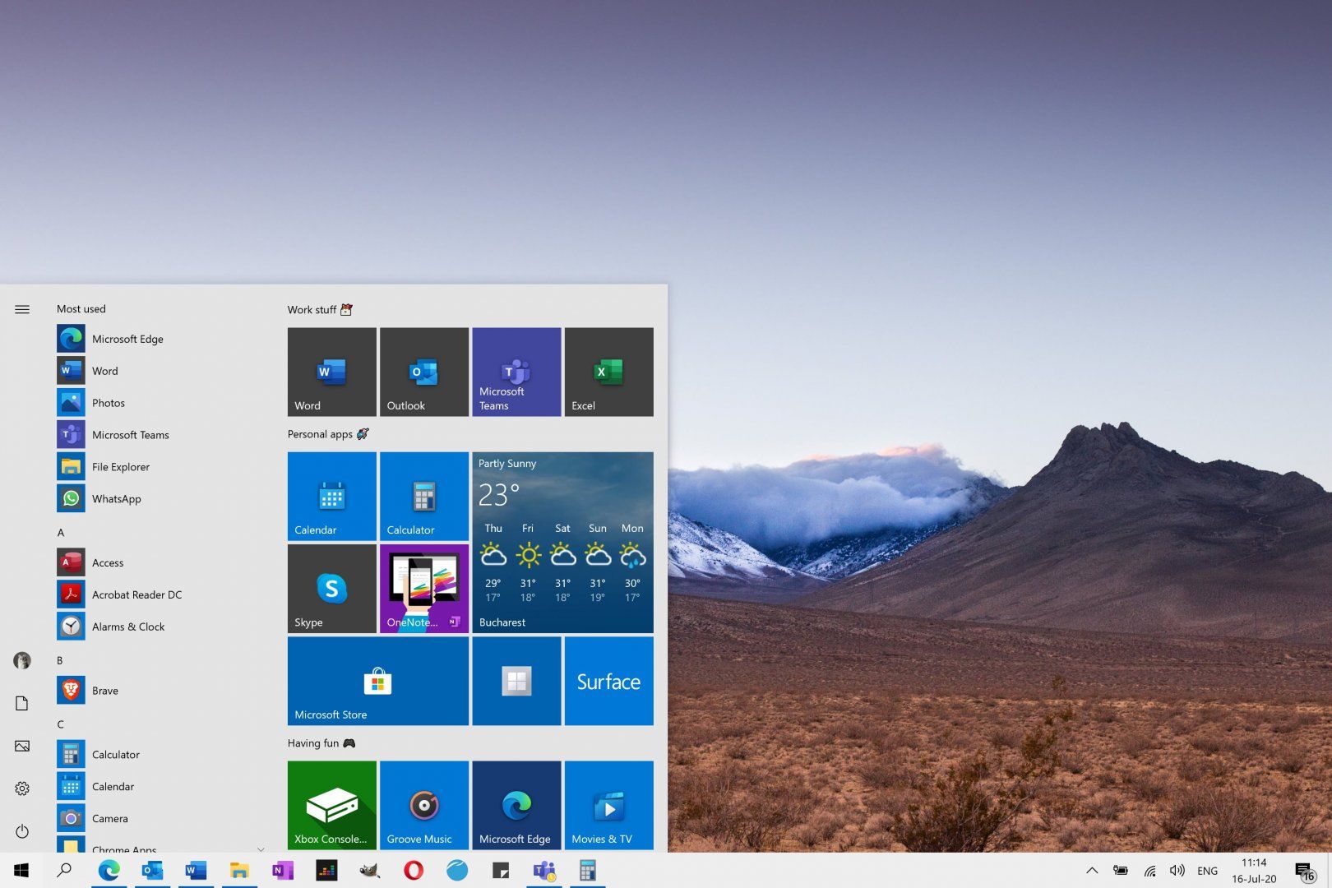Open the clock and date flyout
Image resolution: width=1332 pixels, height=888 pixels.
(1254, 871)
